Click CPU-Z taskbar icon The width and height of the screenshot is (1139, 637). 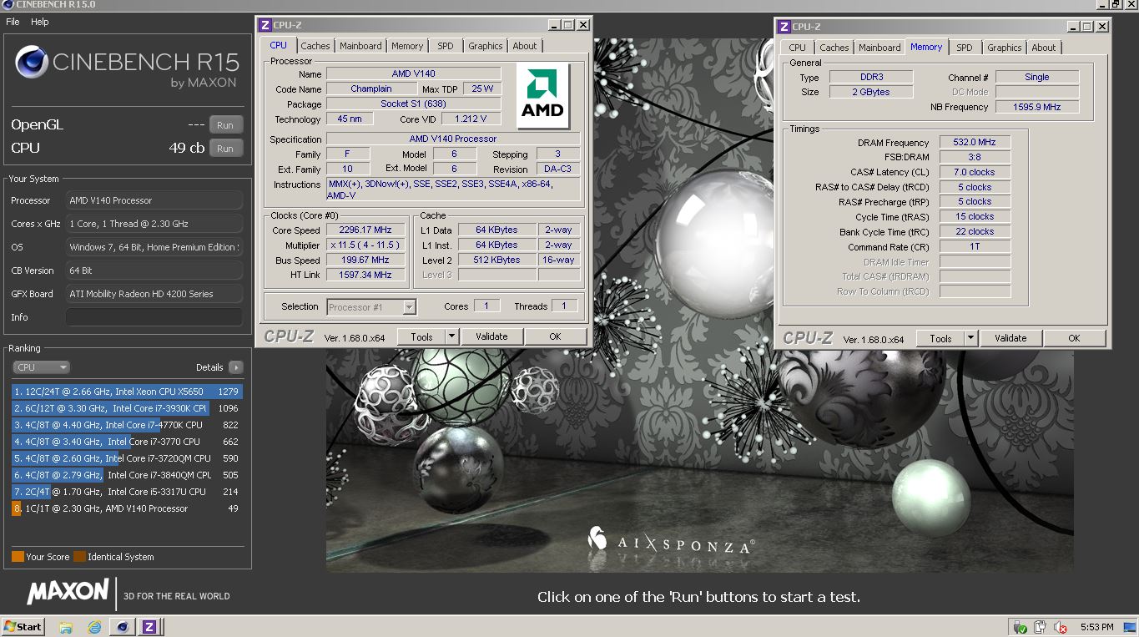click(149, 627)
